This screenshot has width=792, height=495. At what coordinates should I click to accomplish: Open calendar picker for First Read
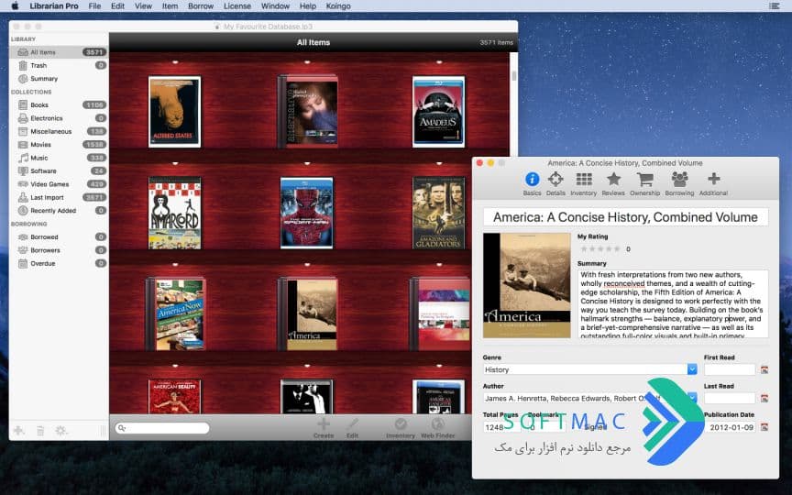pos(764,369)
